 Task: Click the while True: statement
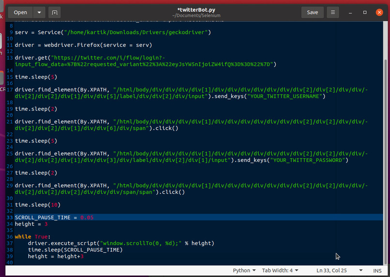pyautogui.click(x=32, y=237)
